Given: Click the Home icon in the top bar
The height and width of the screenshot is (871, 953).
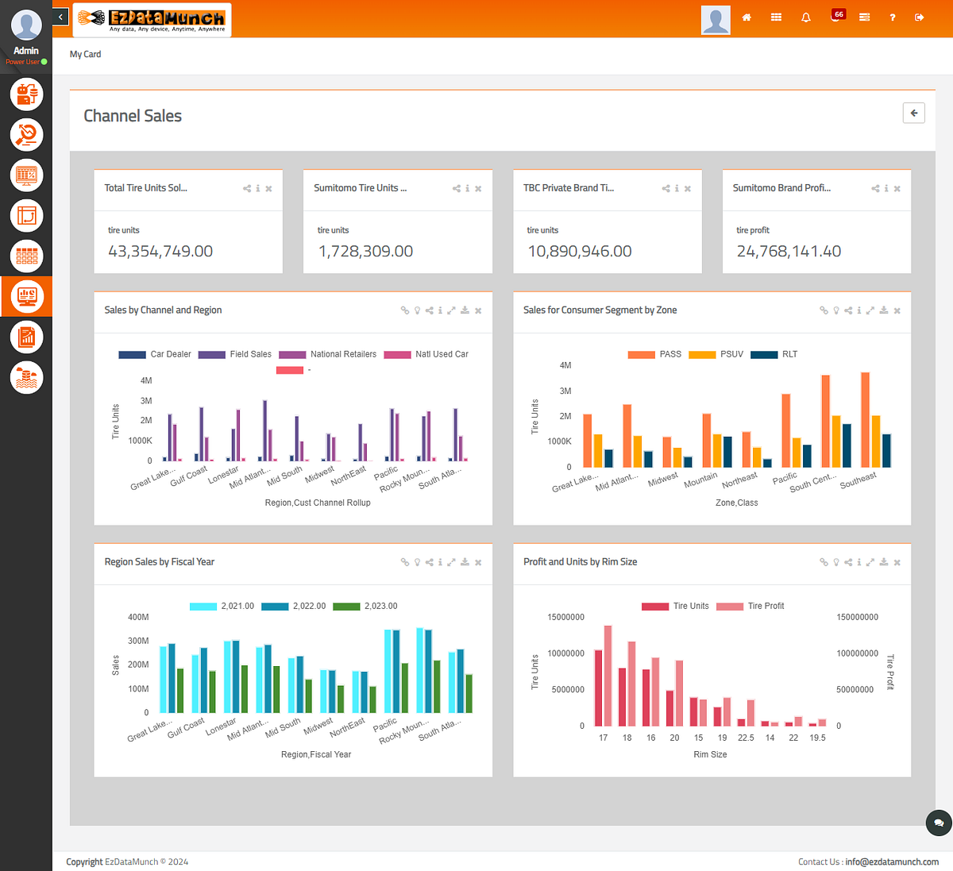Looking at the screenshot, I should point(747,17).
